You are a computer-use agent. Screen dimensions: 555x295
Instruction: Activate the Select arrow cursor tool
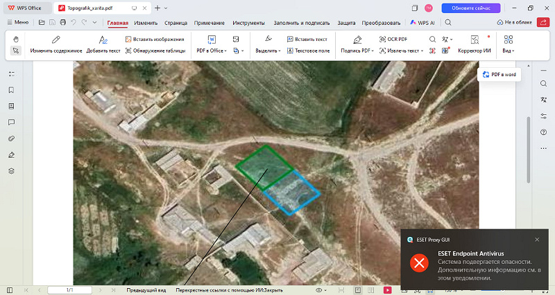pyautogui.click(x=16, y=51)
